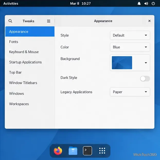Open the Files app from the dock
The height and width of the screenshot is (160, 160).
tap(73, 151)
